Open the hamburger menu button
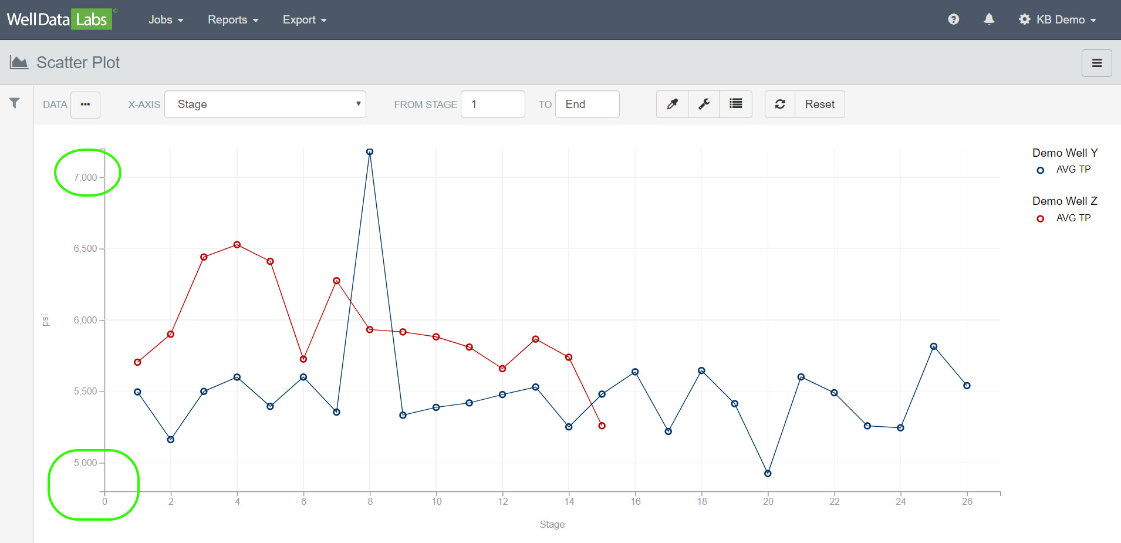The image size is (1121, 543). pos(1096,63)
